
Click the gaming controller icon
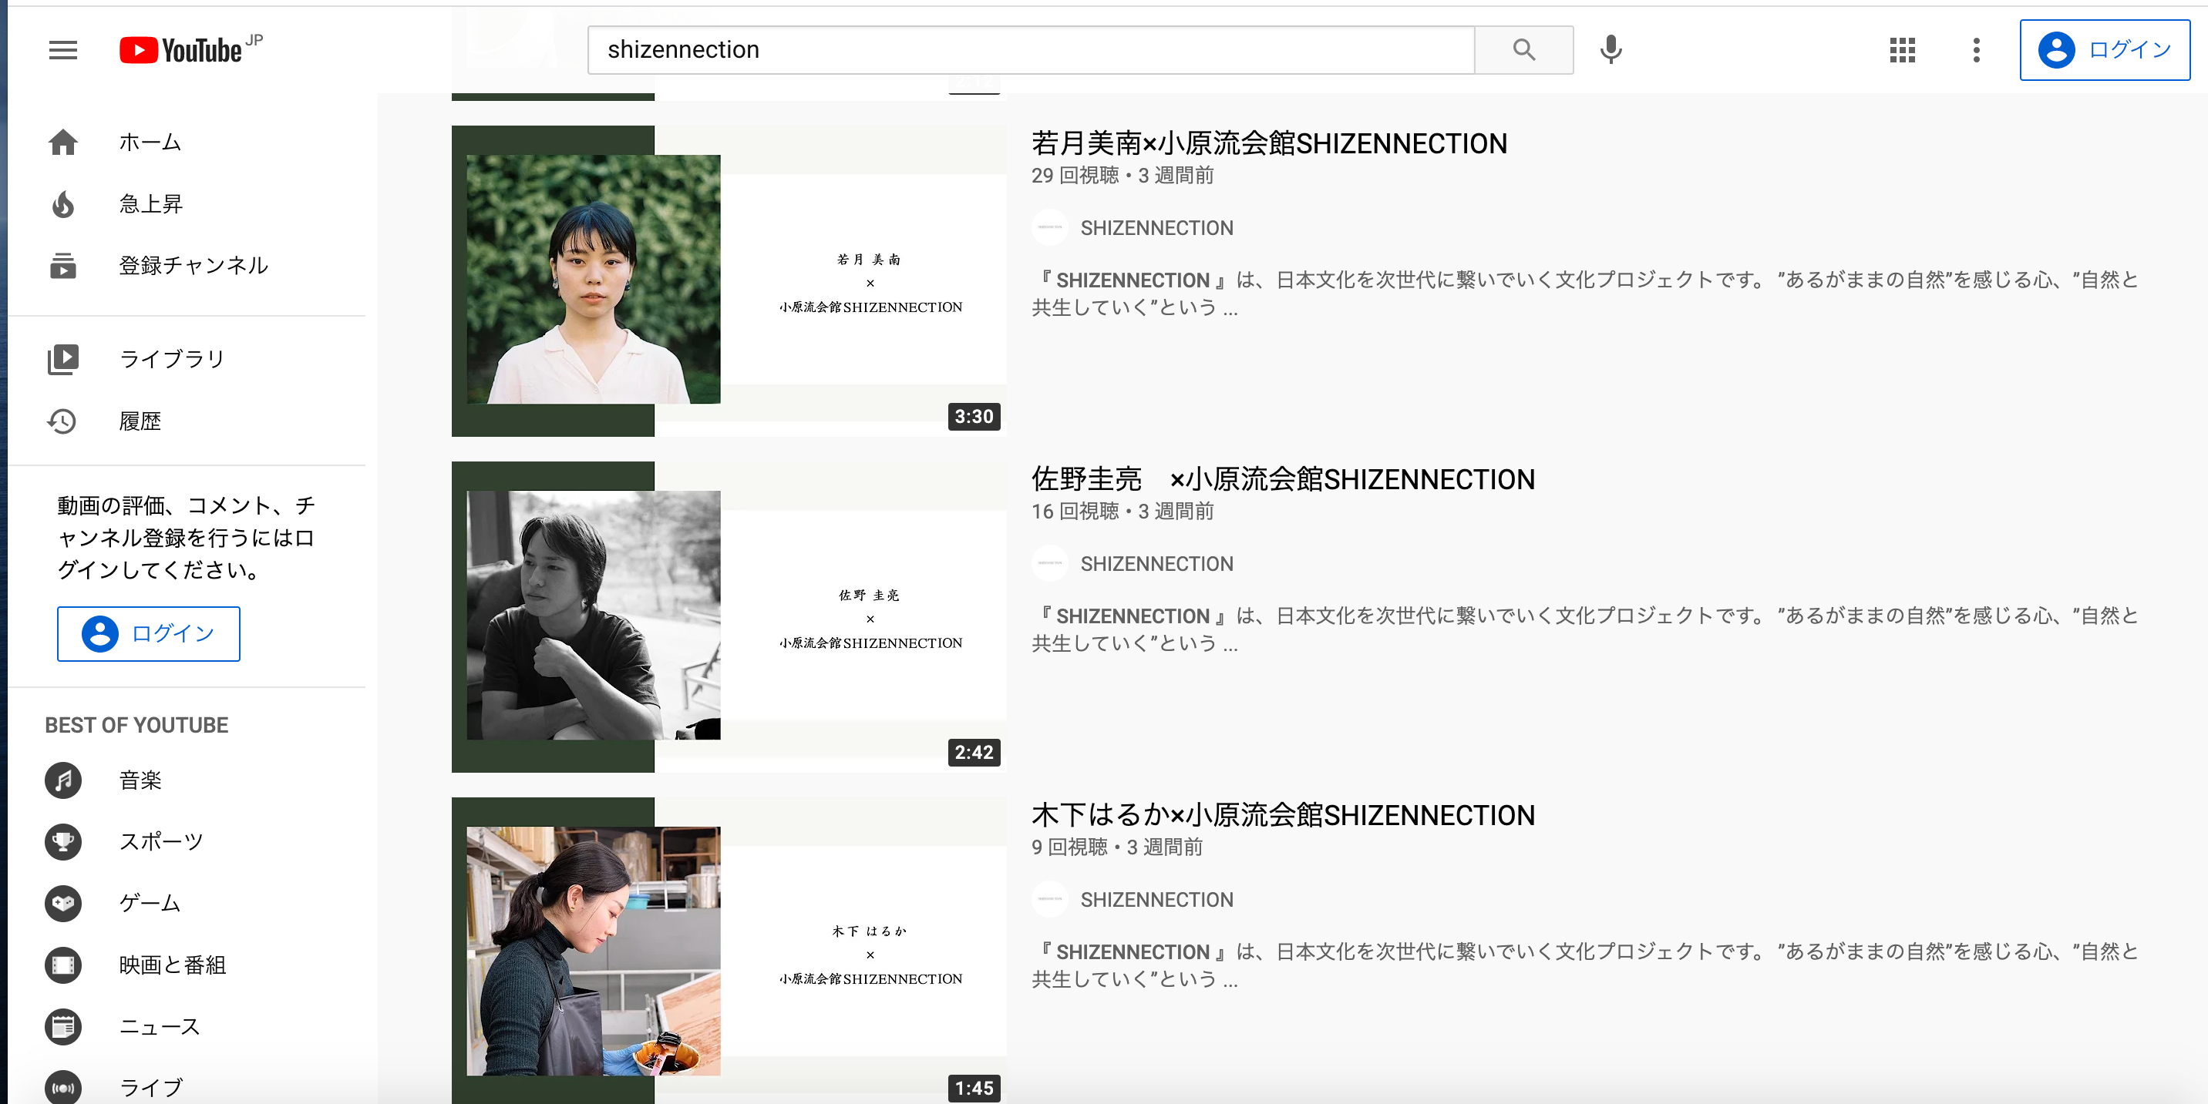pos(62,904)
